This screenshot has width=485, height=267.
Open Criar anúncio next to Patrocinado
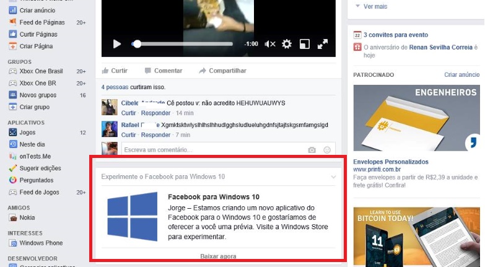pyautogui.click(x=461, y=74)
